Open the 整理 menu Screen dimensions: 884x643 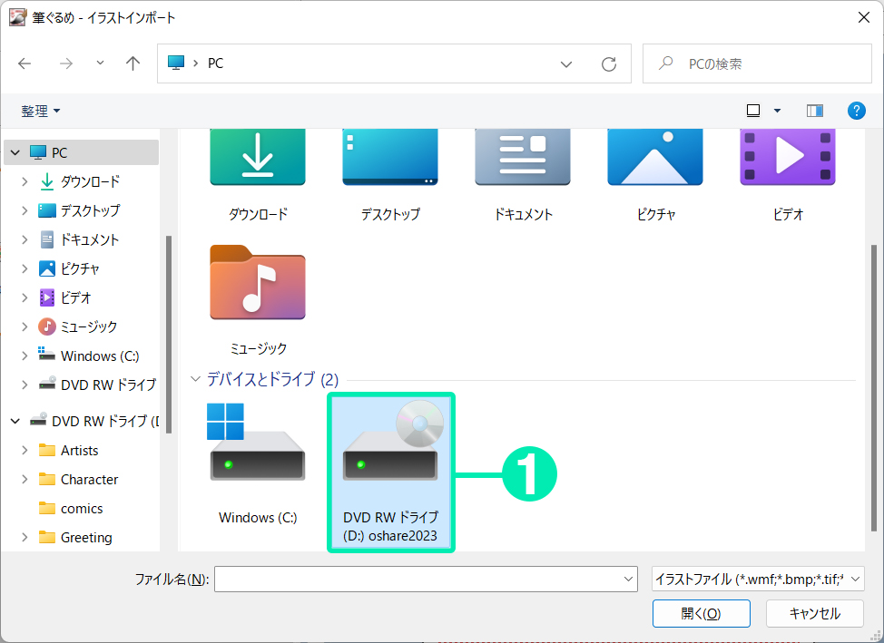pyautogui.click(x=41, y=111)
